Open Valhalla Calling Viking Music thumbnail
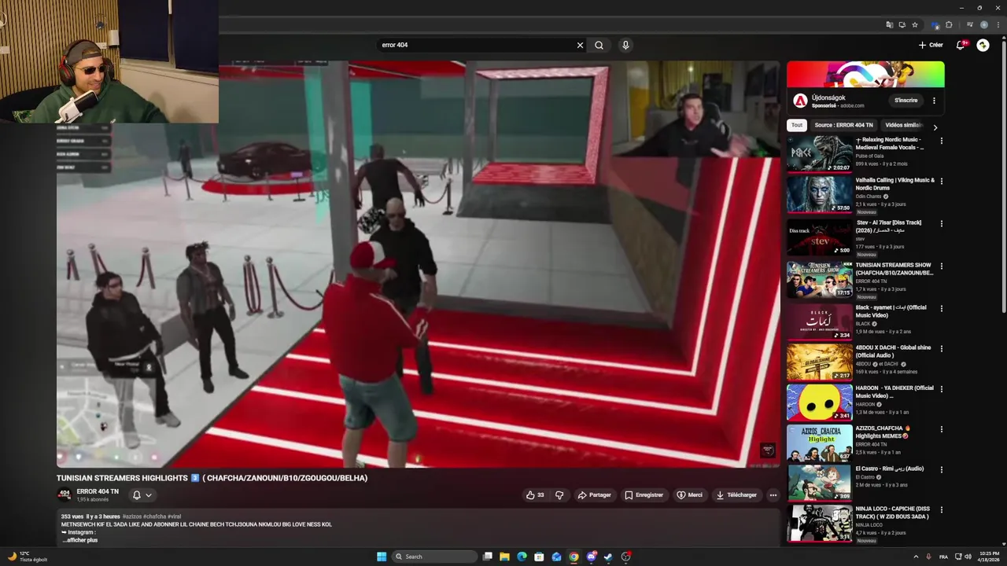This screenshot has height=566, width=1007. click(820, 194)
